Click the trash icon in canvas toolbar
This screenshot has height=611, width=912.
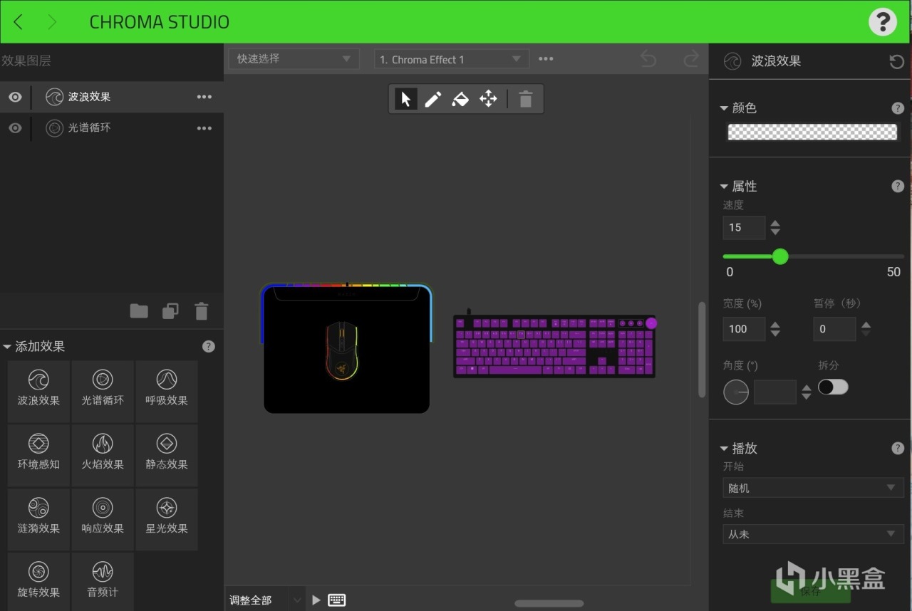click(x=526, y=99)
